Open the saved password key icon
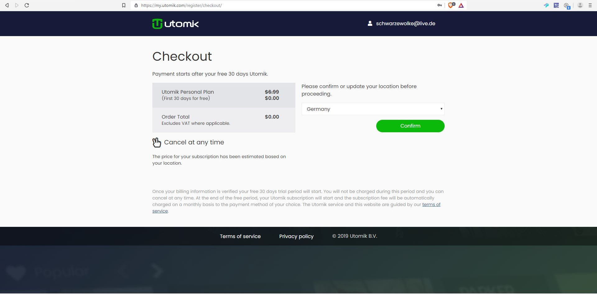The image size is (597, 295). (x=440, y=5)
